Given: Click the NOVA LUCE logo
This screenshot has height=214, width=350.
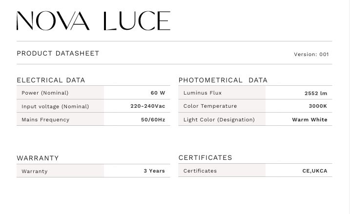Looking at the screenshot, I should coord(93,21).
